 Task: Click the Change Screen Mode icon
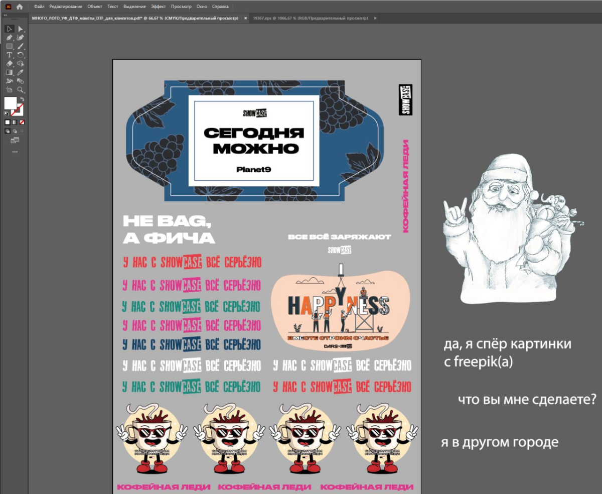point(15,140)
